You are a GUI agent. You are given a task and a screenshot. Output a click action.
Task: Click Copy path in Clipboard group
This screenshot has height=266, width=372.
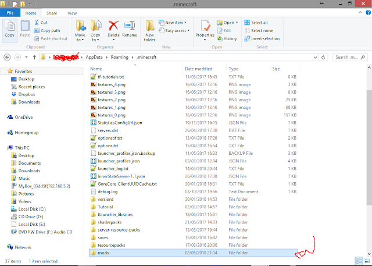(x=46, y=31)
